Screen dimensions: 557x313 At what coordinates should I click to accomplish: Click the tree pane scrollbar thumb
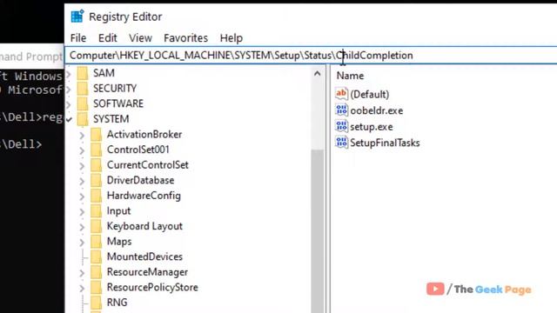pos(317,230)
